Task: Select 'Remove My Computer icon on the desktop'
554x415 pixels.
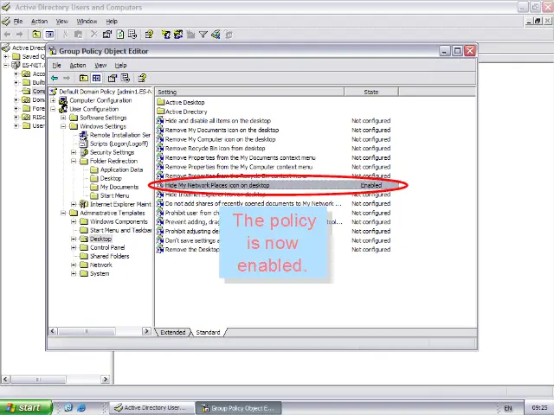Action: coord(216,139)
